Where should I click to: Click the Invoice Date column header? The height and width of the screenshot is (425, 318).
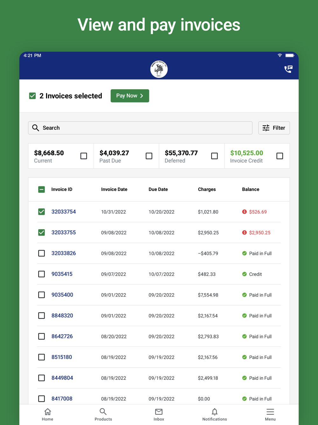[114, 190]
